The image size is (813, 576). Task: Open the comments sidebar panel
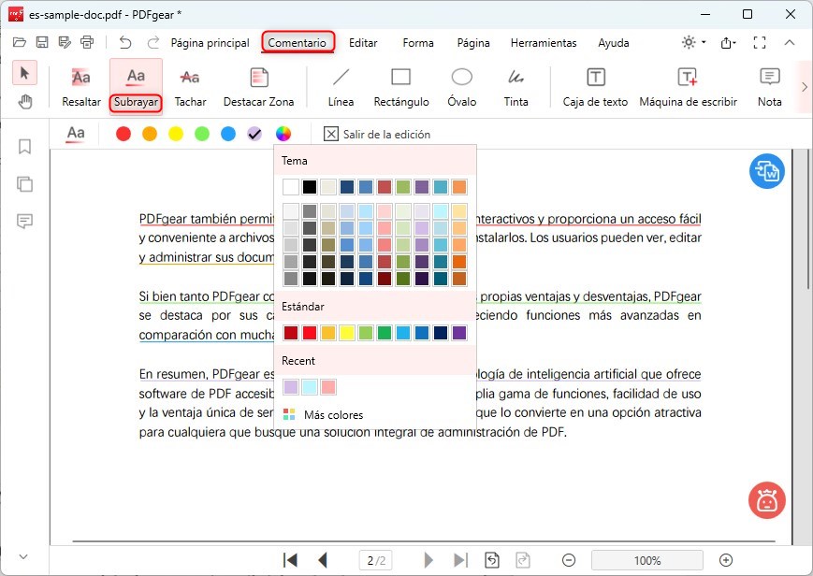point(24,222)
